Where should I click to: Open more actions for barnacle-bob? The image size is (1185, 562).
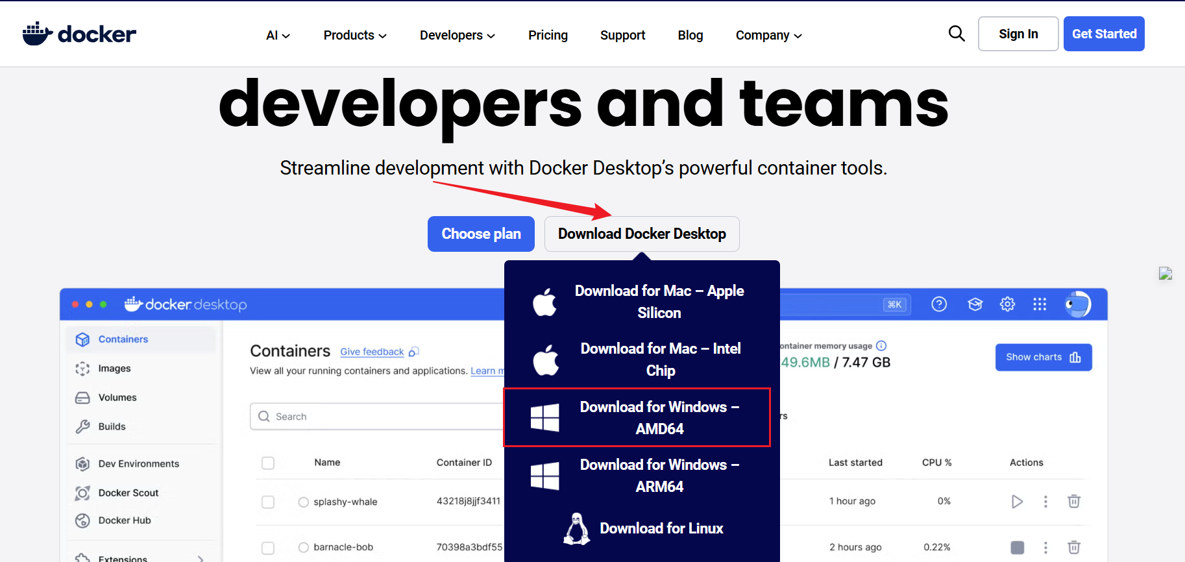1045,548
